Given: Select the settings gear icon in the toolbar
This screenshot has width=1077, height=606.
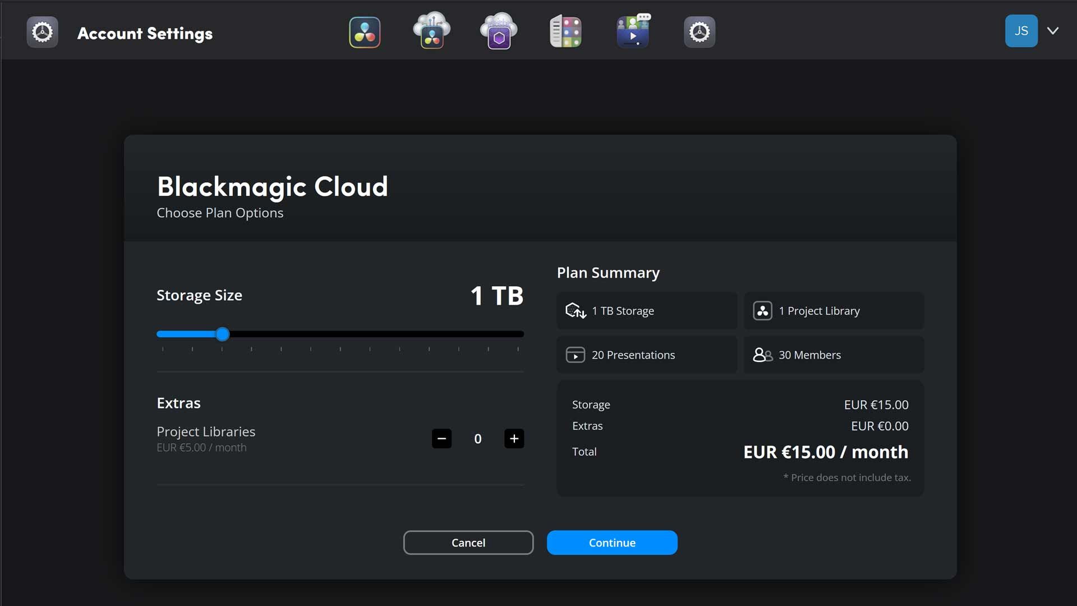Looking at the screenshot, I should click(x=699, y=32).
